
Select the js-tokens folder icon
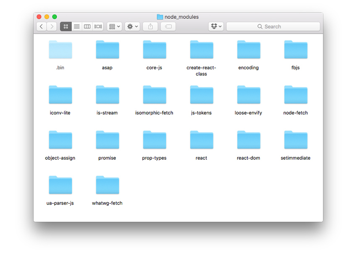(x=202, y=95)
